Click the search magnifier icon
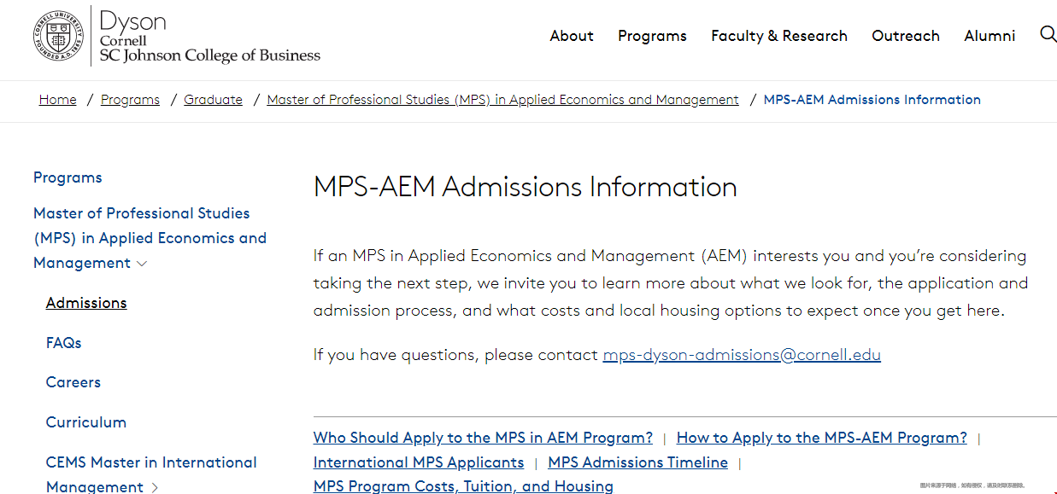 (x=1048, y=34)
